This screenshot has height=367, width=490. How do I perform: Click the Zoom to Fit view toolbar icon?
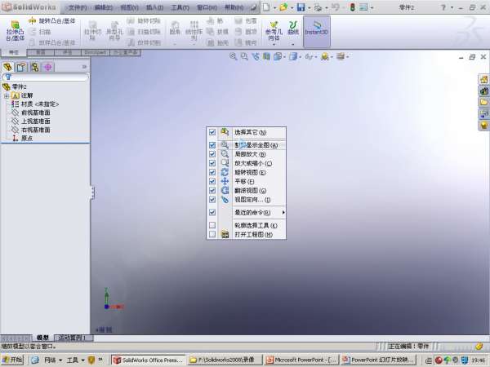(x=233, y=56)
